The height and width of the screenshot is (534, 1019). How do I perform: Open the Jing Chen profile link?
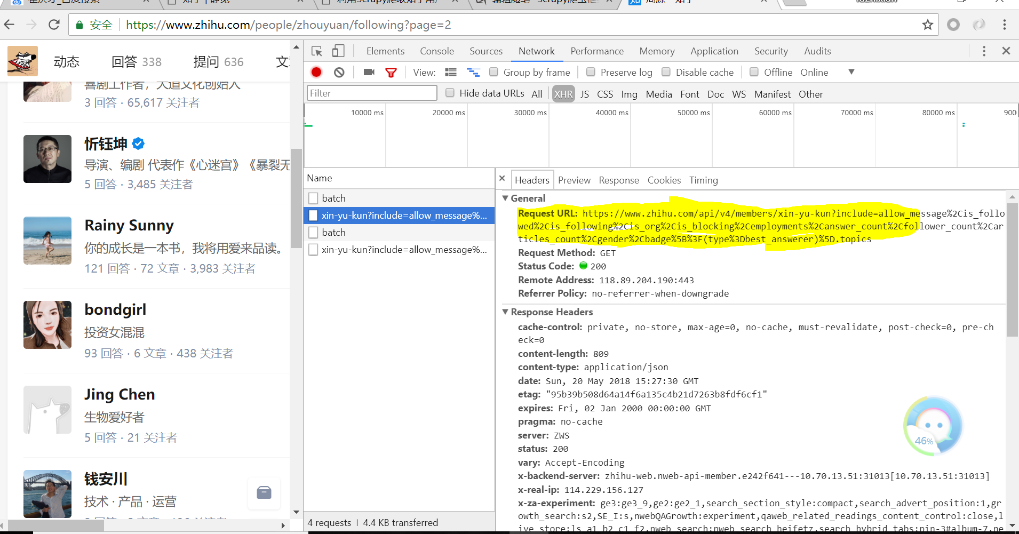click(120, 394)
